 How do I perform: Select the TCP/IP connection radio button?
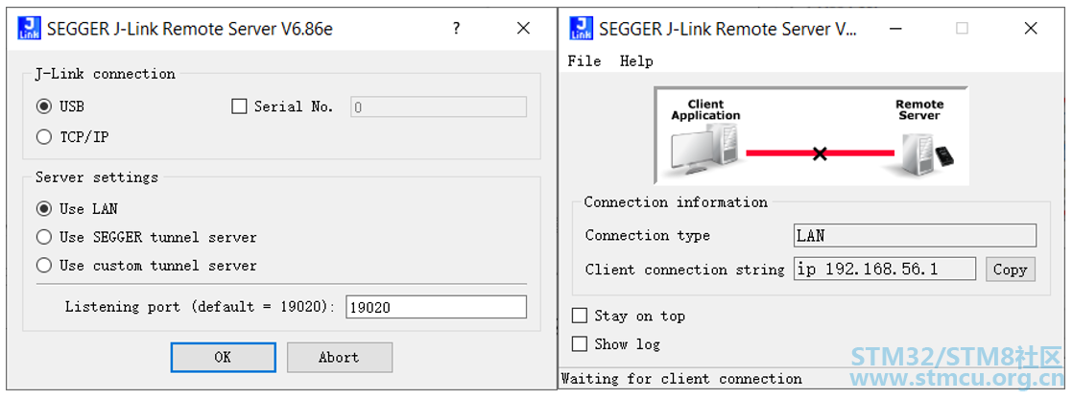pyautogui.click(x=44, y=137)
